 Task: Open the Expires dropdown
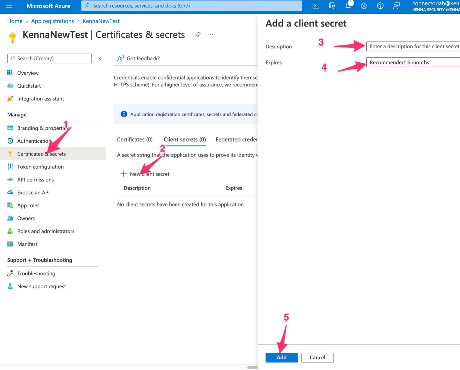[413, 62]
